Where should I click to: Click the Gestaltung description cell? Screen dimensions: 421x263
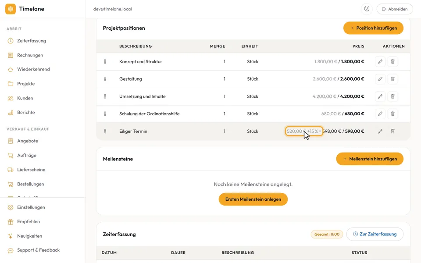[x=131, y=79]
